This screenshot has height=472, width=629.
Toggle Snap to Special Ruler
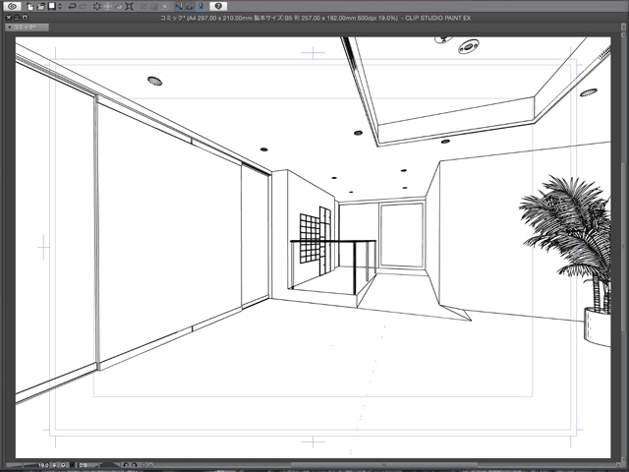(190, 7)
